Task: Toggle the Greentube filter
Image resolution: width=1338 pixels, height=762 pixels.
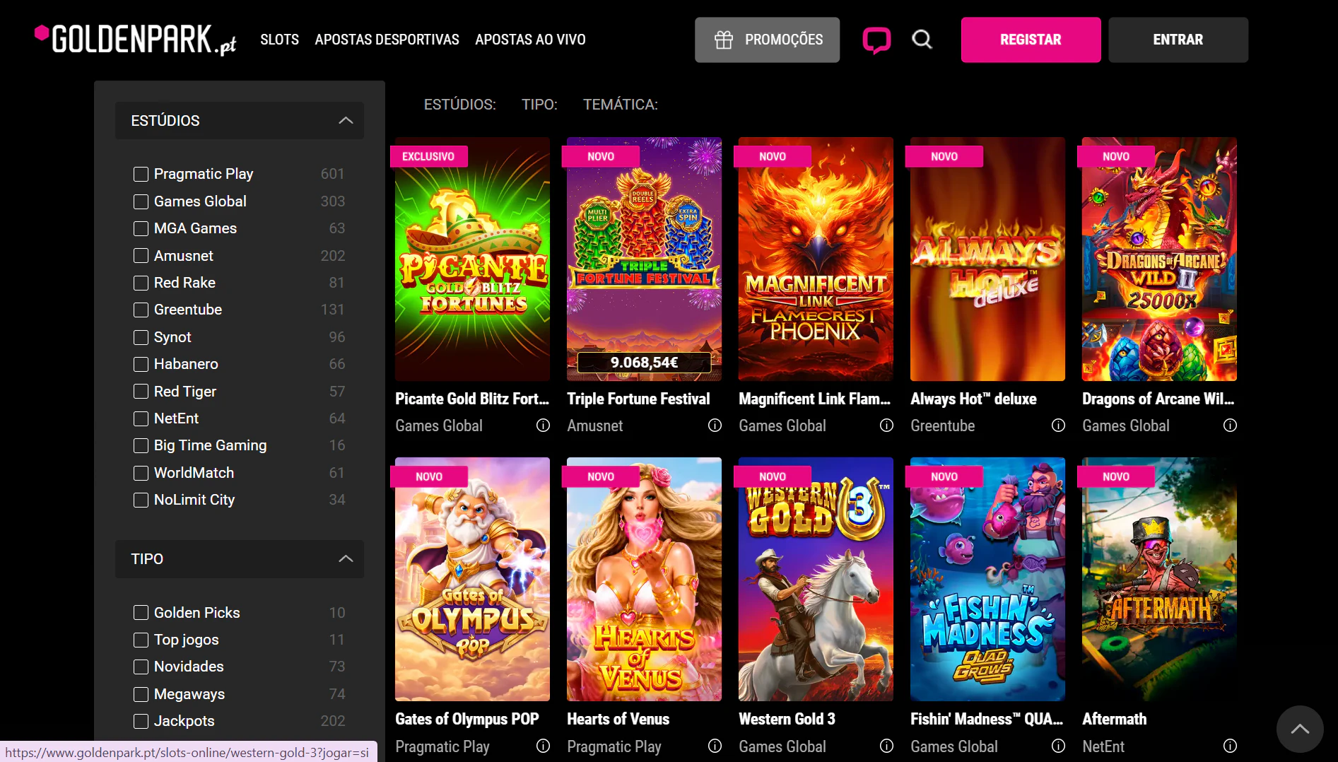Action: [x=141, y=310]
